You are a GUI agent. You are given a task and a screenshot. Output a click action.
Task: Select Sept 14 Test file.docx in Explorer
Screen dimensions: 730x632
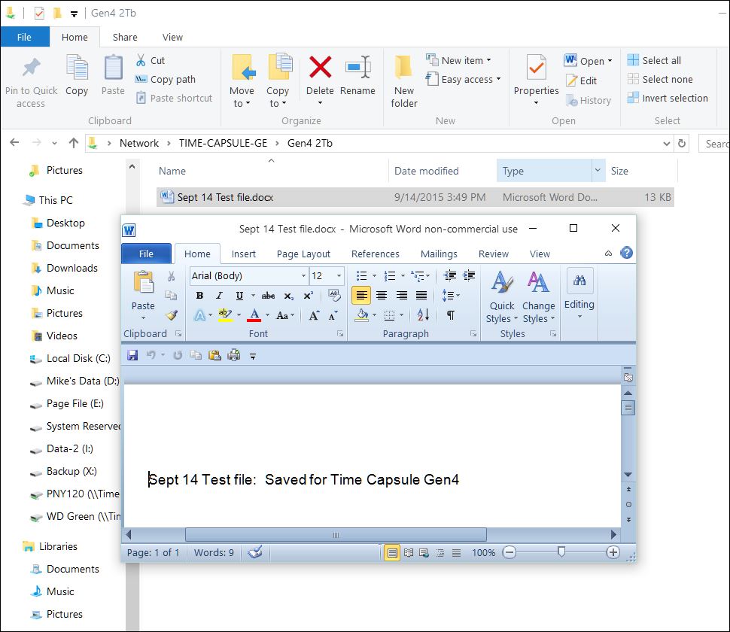pyautogui.click(x=415, y=197)
